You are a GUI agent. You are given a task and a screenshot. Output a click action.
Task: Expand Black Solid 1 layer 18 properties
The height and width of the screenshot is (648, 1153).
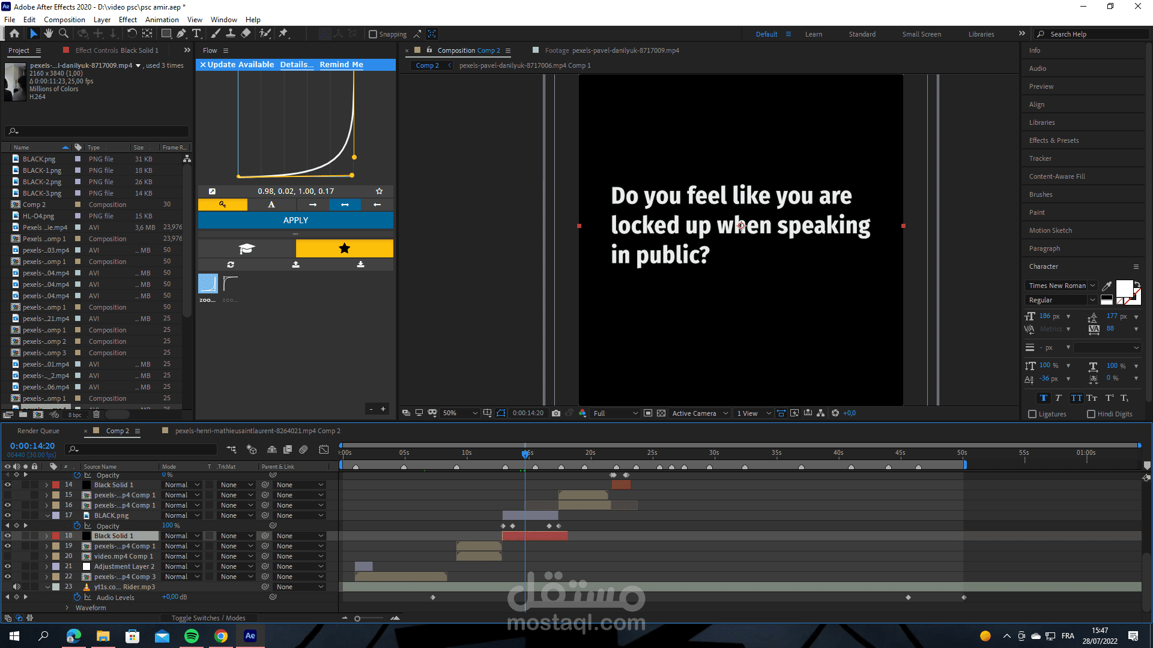[x=47, y=536]
